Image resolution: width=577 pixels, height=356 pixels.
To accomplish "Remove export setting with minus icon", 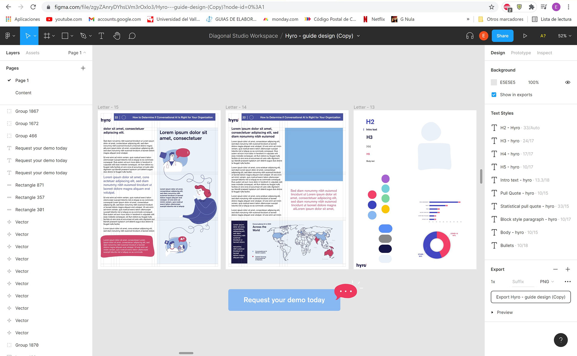I will point(555,269).
